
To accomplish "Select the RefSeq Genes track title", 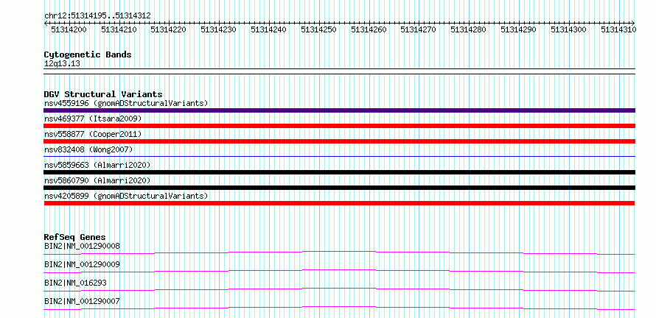I will [x=75, y=237].
